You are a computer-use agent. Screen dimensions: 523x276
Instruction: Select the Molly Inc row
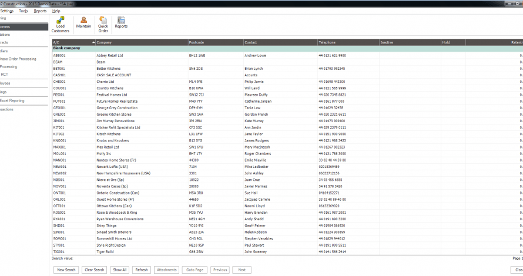point(287,154)
